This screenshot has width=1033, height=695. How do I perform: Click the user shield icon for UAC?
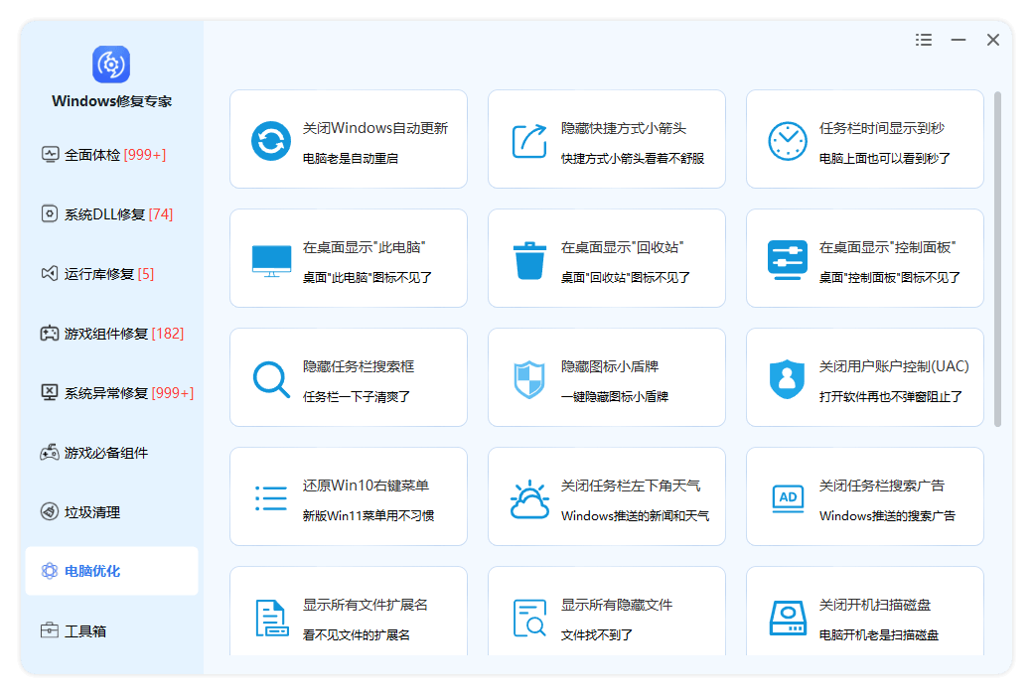coord(788,379)
